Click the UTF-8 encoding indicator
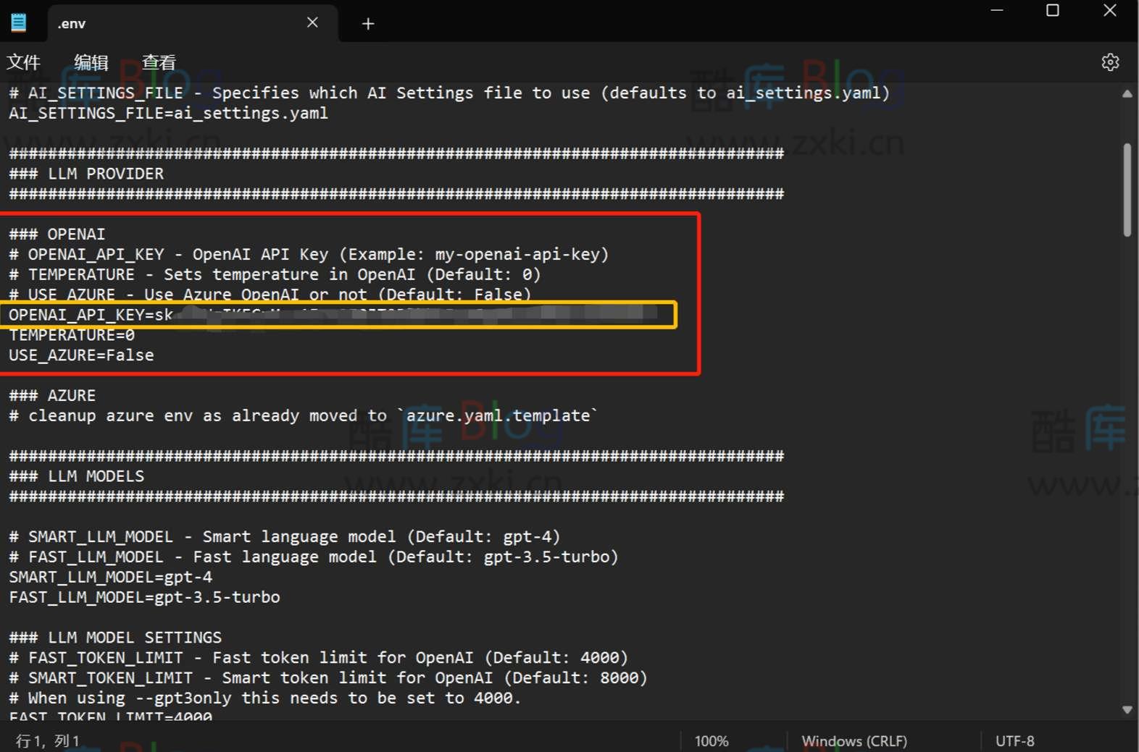This screenshot has width=1139, height=752. point(1014,741)
